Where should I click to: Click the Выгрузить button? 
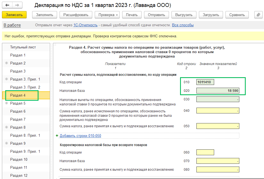coord(184,15)
